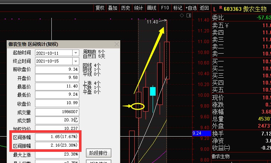Click the 叠加 toolbar button
Image resolution: width=271 pixels, height=163 pixels.
pyautogui.click(x=113, y=8)
